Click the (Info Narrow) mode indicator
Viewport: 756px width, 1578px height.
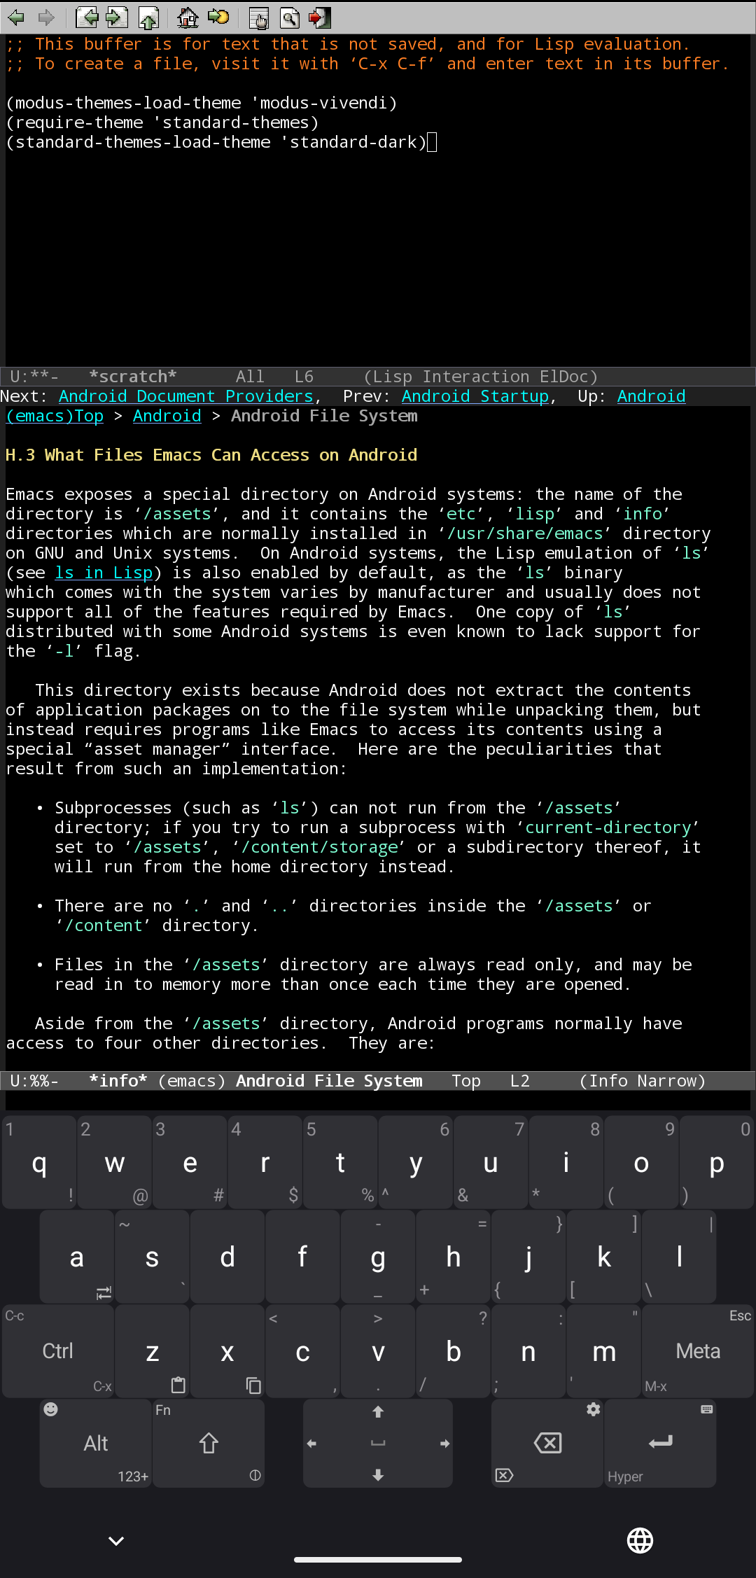point(643,1081)
